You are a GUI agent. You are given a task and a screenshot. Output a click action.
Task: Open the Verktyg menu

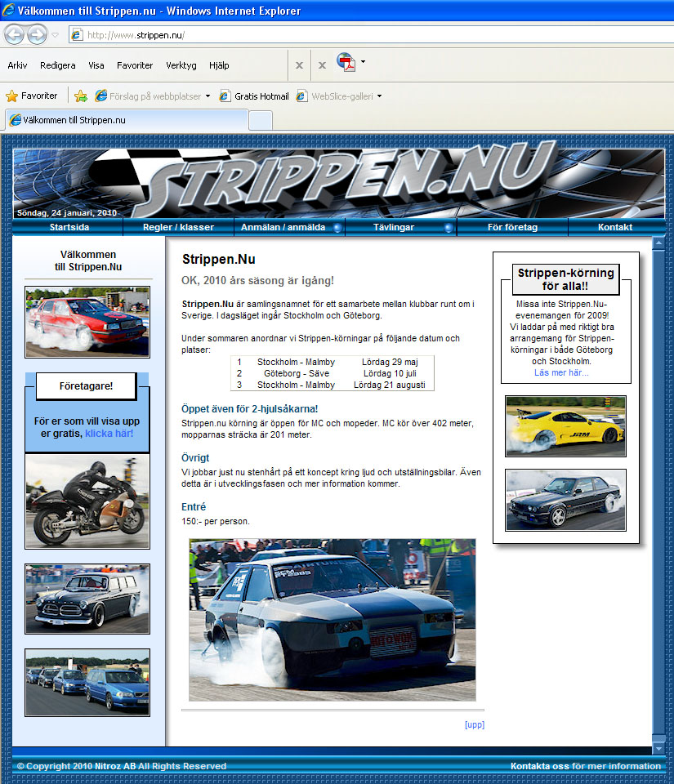pyautogui.click(x=181, y=65)
